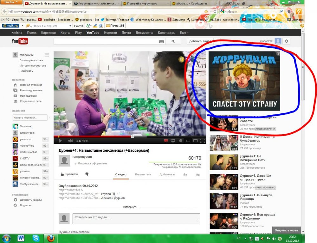Click the video progress bar scrubber handle
The height and width of the screenshot is (243, 317).
(x=133, y=137)
